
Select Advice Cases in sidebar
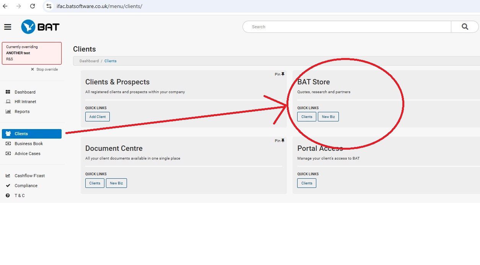[x=28, y=154]
